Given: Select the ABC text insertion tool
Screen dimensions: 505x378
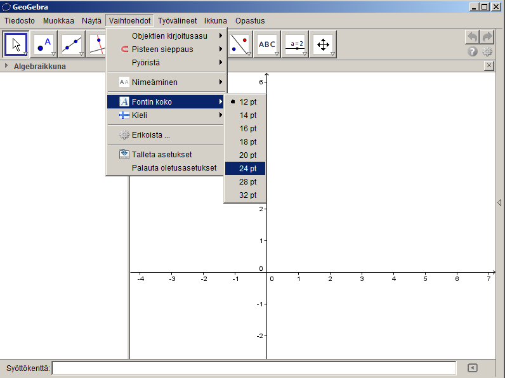Looking at the screenshot, I should 267,44.
